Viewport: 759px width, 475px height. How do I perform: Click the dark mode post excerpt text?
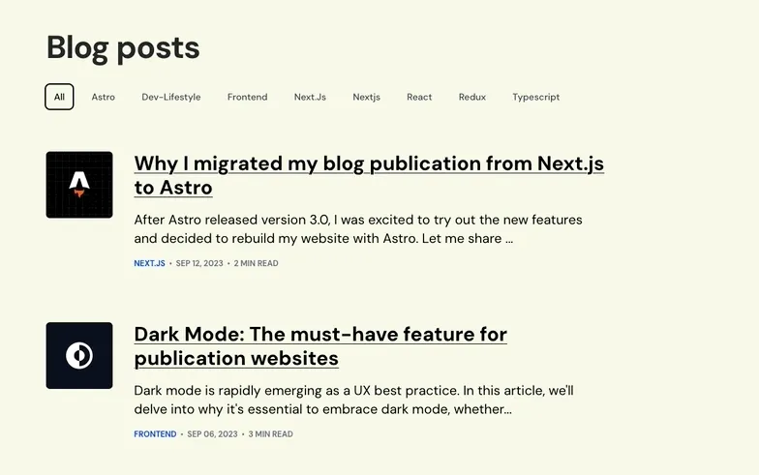[354, 400]
